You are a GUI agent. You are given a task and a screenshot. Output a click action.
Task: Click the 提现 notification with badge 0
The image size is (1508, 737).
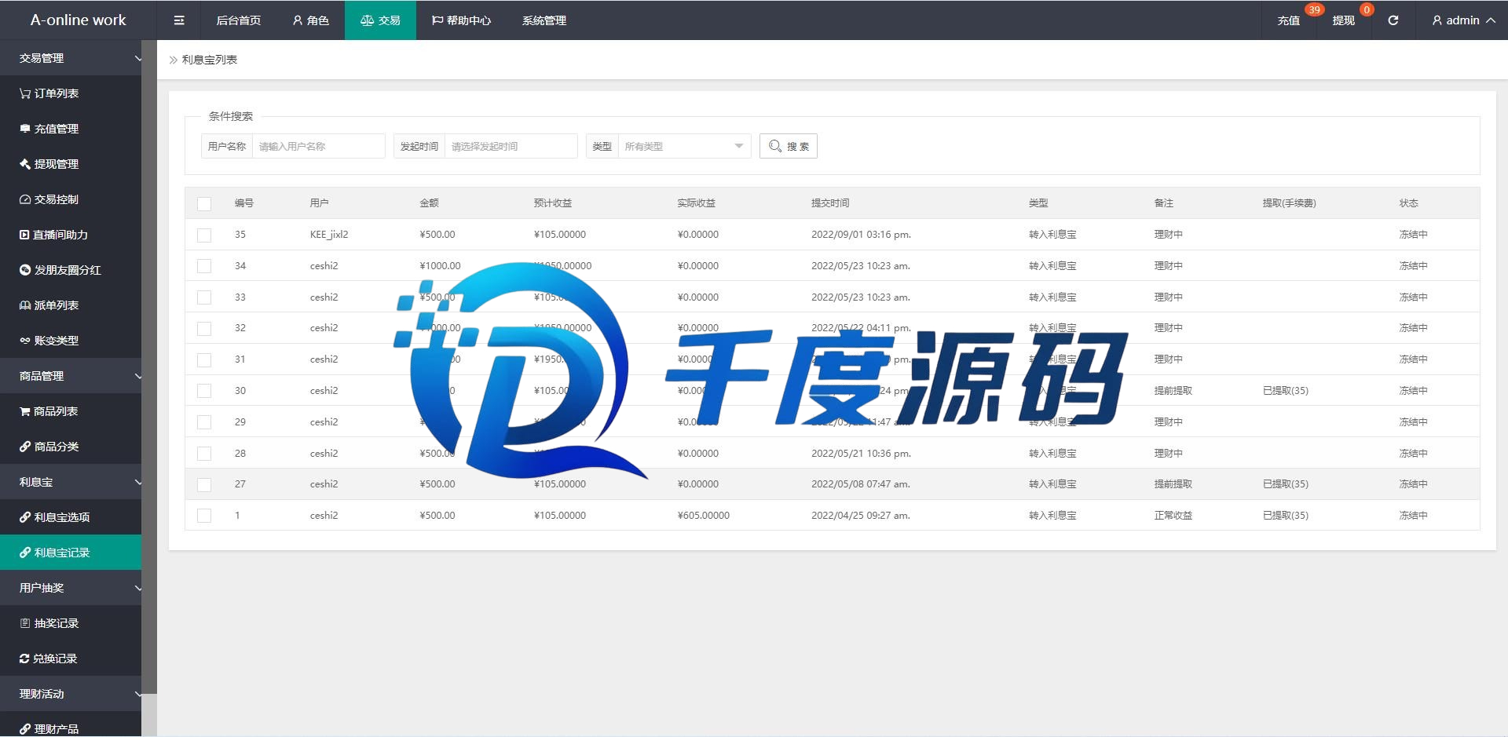pos(1344,20)
